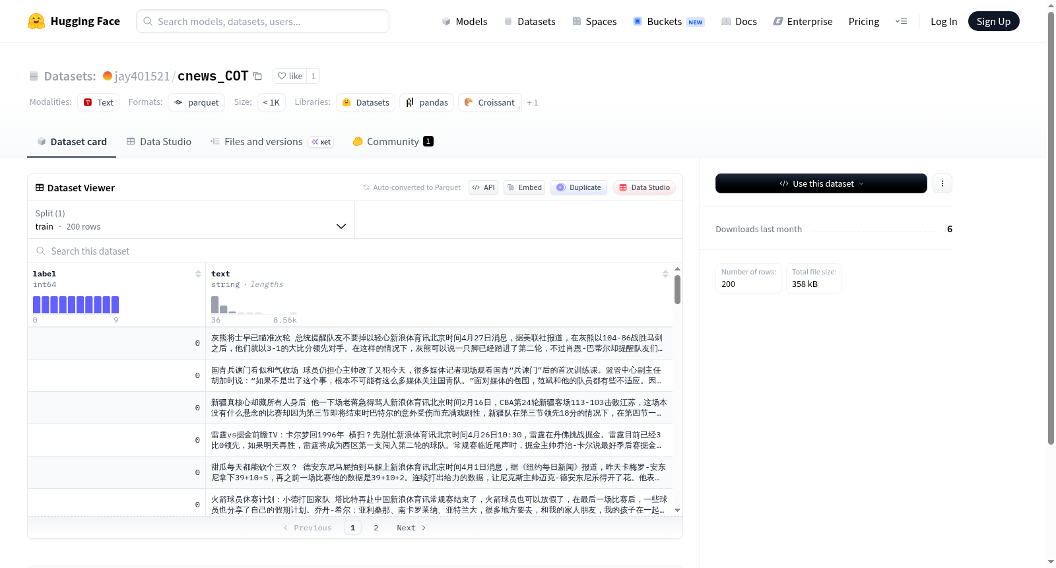The image size is (1056, 568).
Task: Open the jay401521 user profile link
Action: (142, 76)
